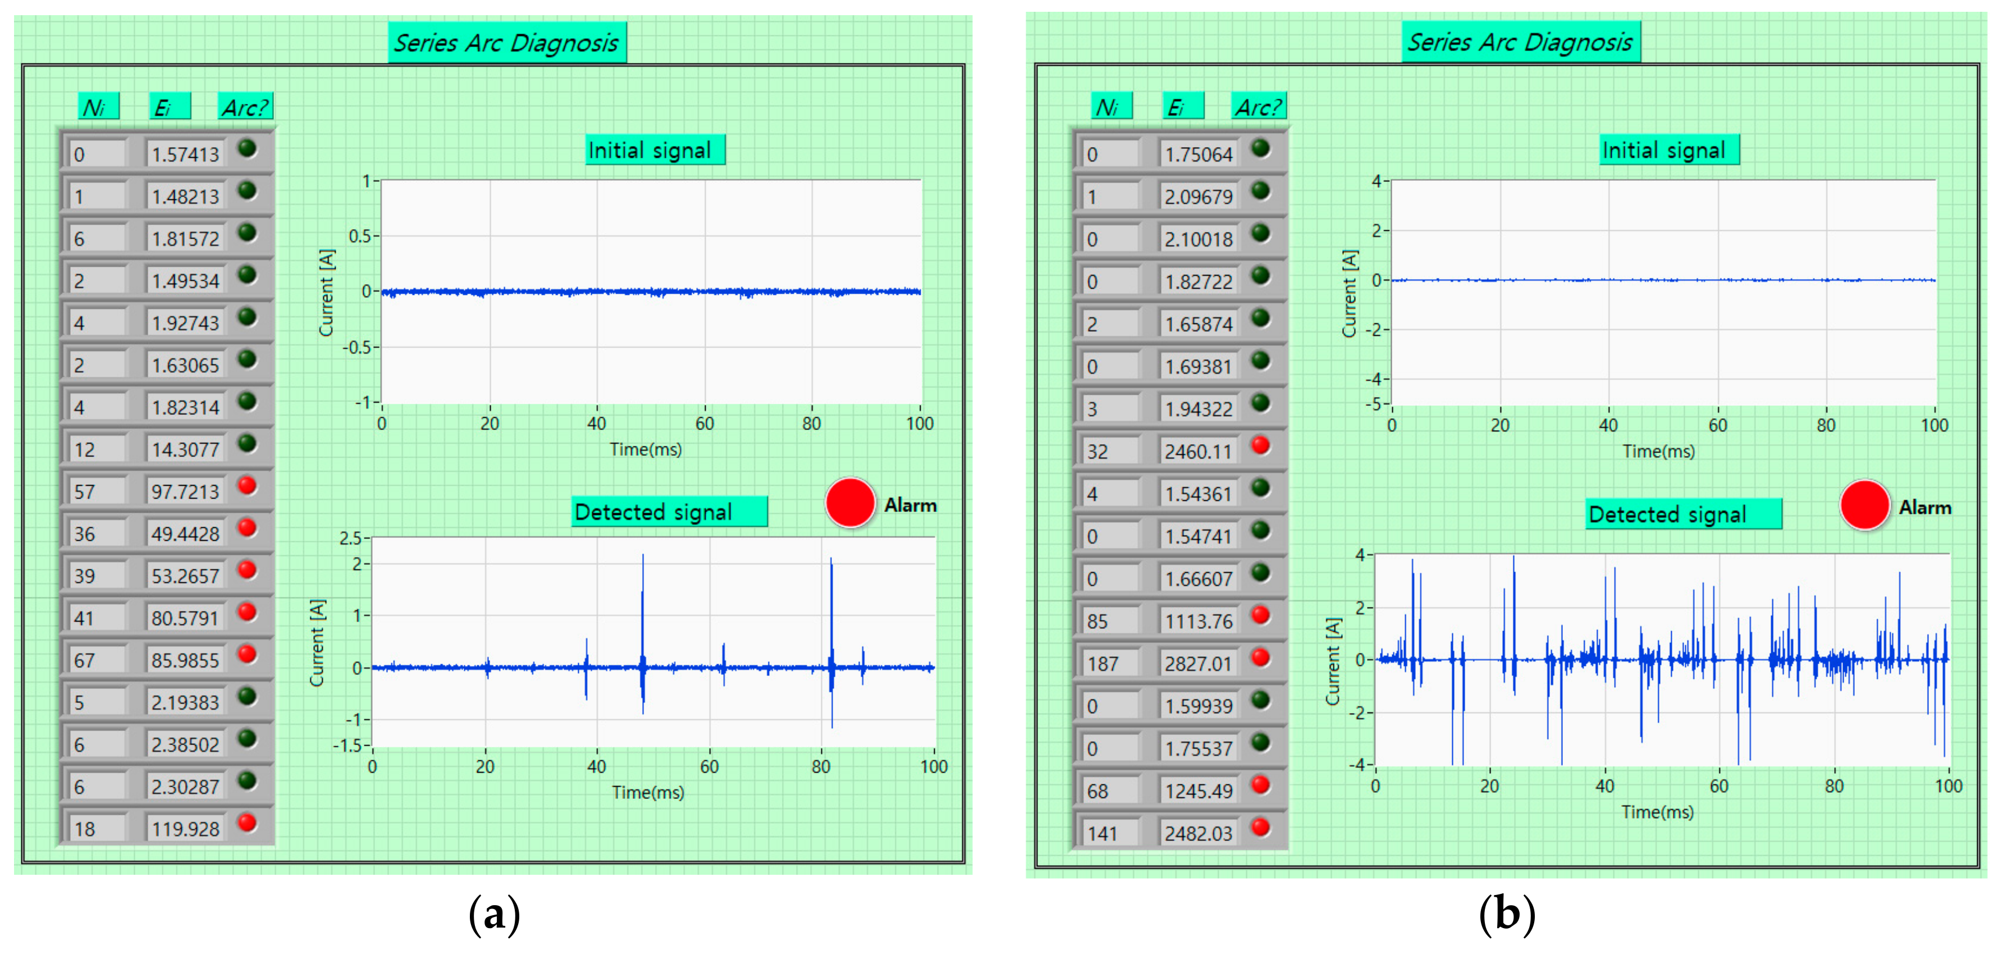Screen dimensions: 2003x959
Task: Click red arc LED beside 2460.11
Action: 1260,446
